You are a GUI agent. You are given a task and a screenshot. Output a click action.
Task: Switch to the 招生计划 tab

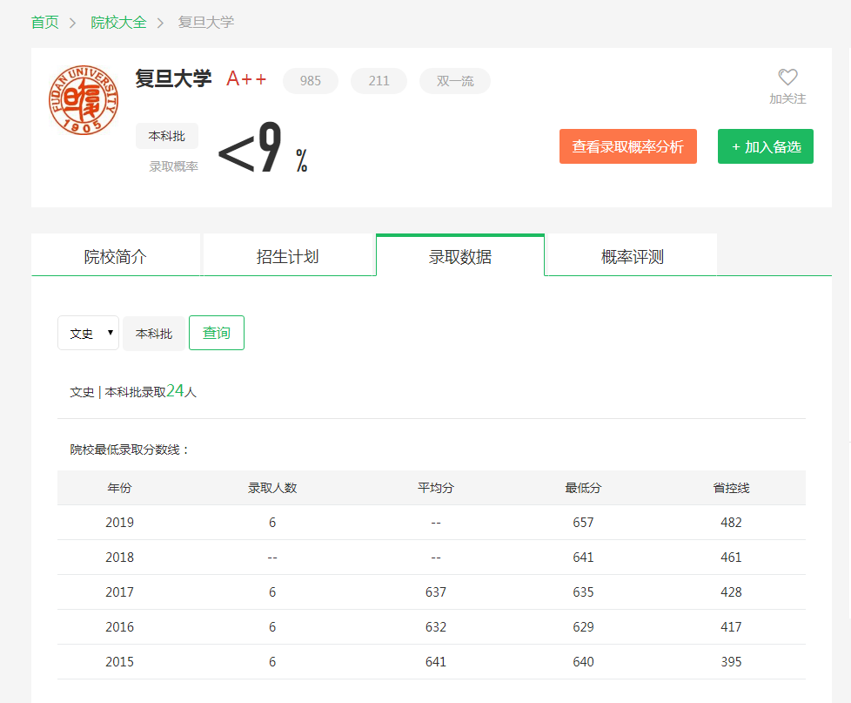click(x=288, y=256)
